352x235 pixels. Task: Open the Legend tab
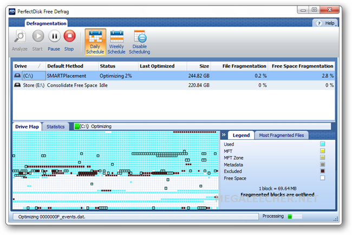tap(241, 135)
